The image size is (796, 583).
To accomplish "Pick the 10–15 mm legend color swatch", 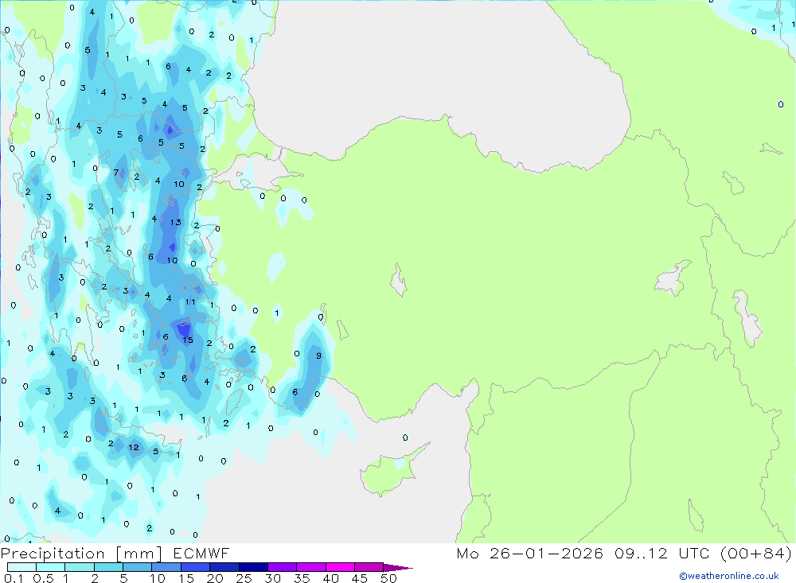I will pos(166,567).
